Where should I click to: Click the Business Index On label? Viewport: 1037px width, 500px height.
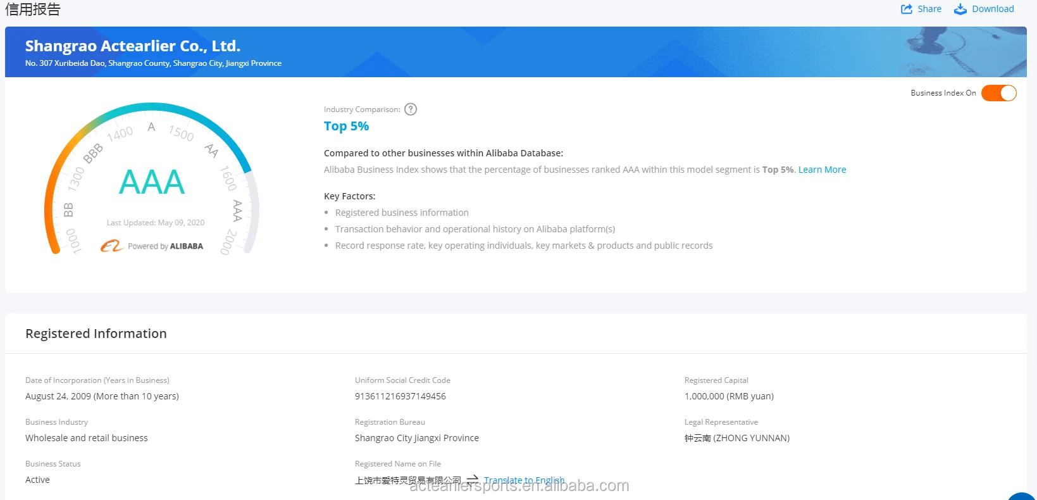click(x=943, y=93)
